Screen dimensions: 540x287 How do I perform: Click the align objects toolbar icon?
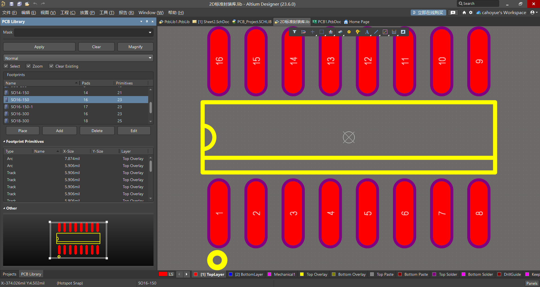pos(330,32)
